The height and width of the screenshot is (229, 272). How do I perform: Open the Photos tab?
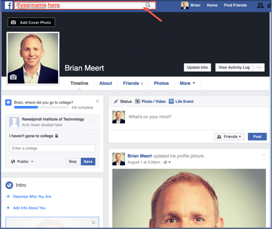tap(161, 83)
